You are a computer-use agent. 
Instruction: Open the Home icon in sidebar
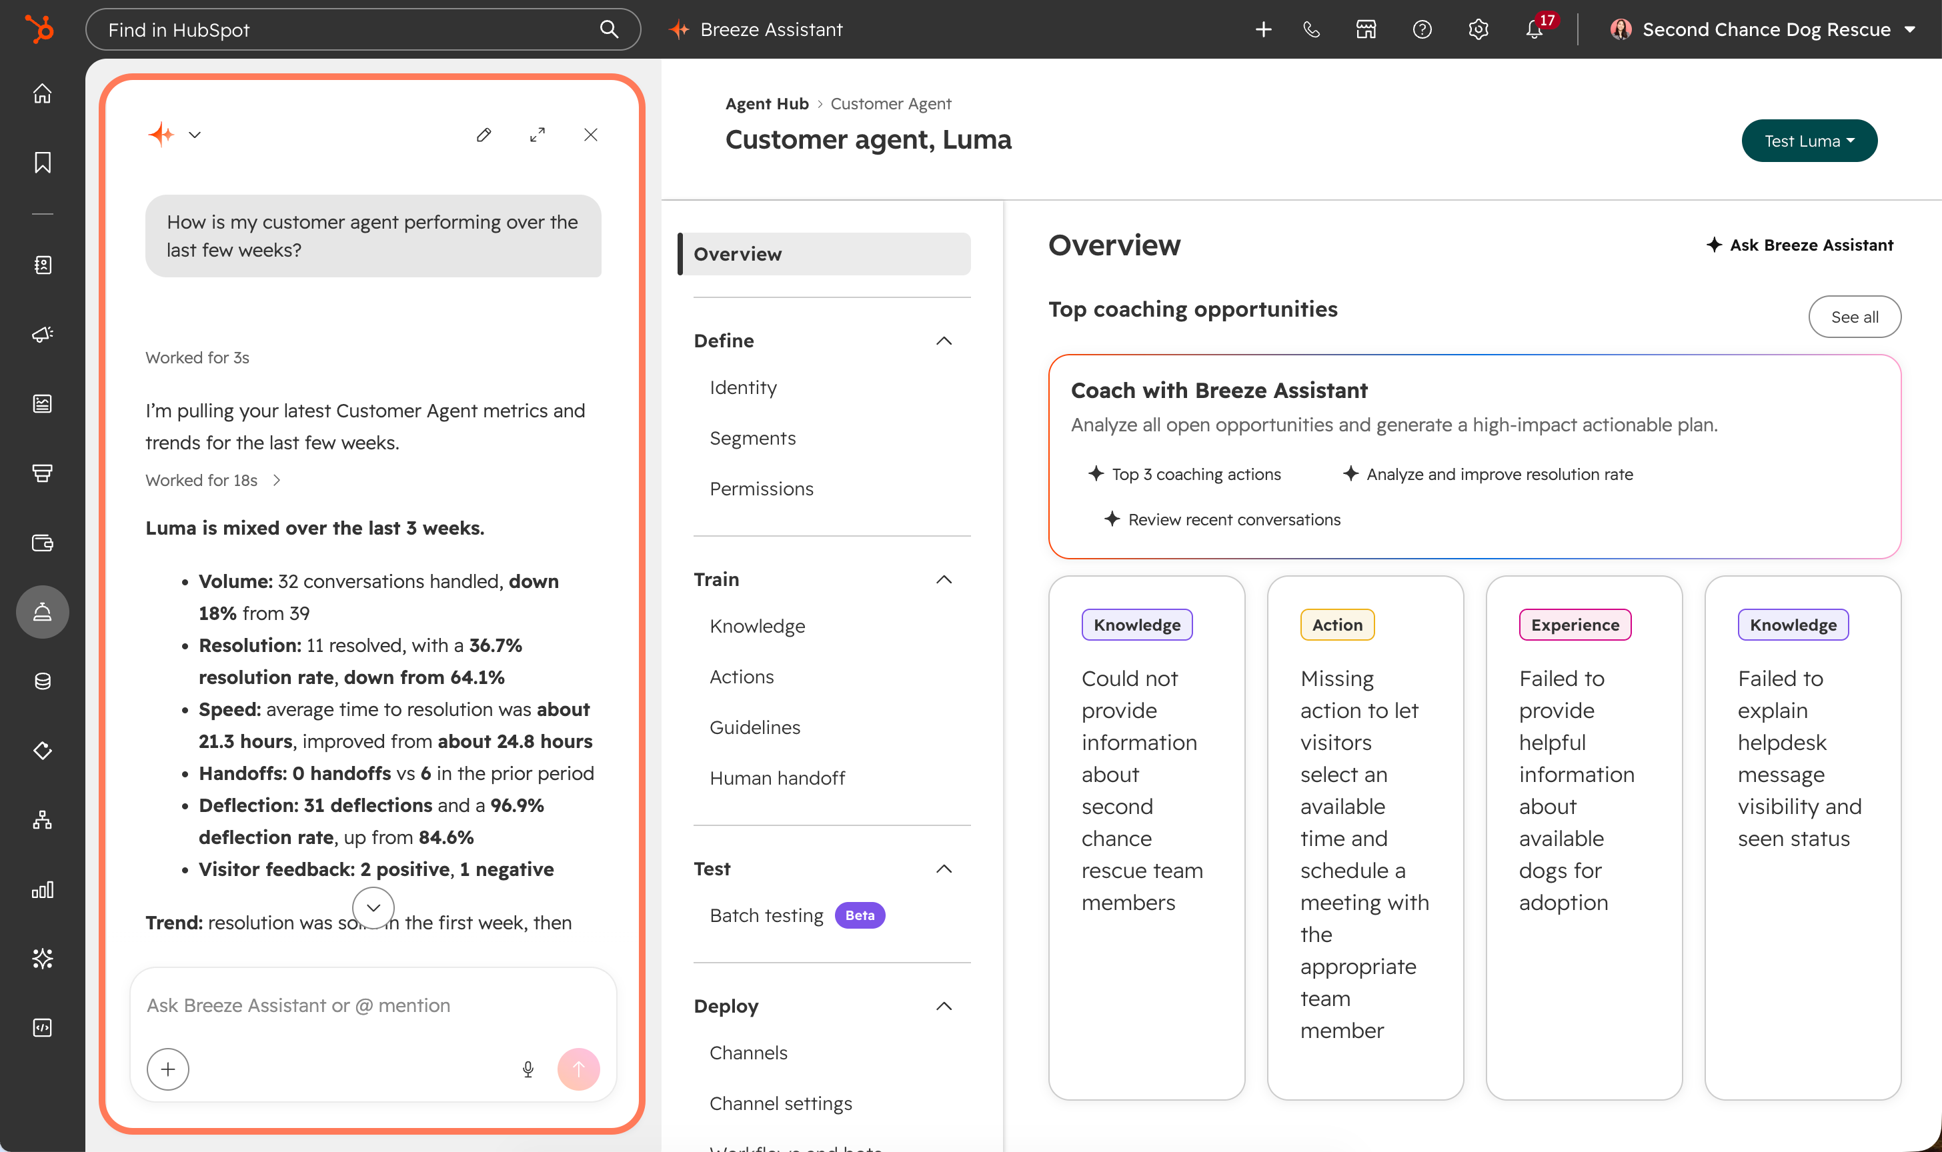(x=43, y=93)
